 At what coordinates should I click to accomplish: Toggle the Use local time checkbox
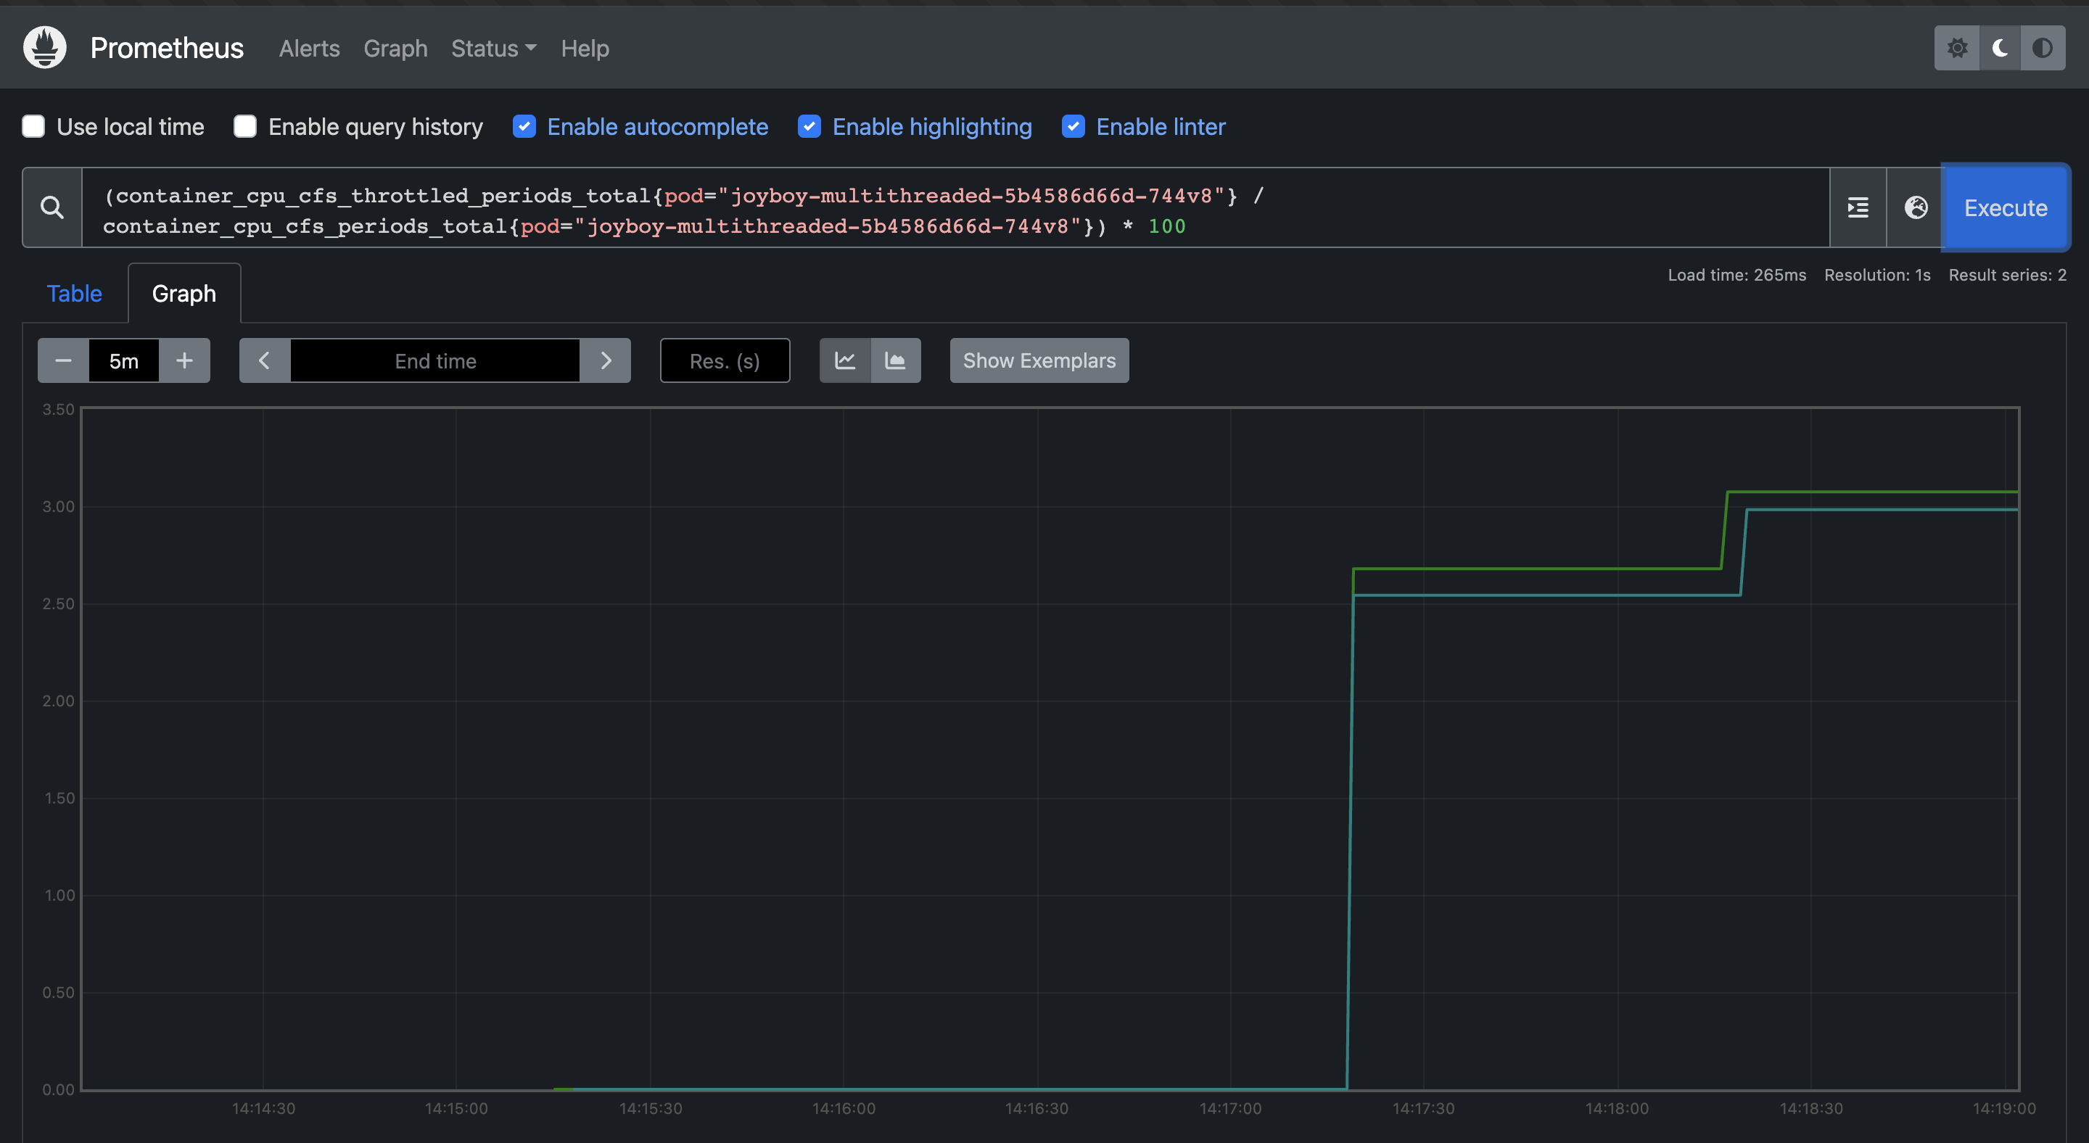[33, 125]
